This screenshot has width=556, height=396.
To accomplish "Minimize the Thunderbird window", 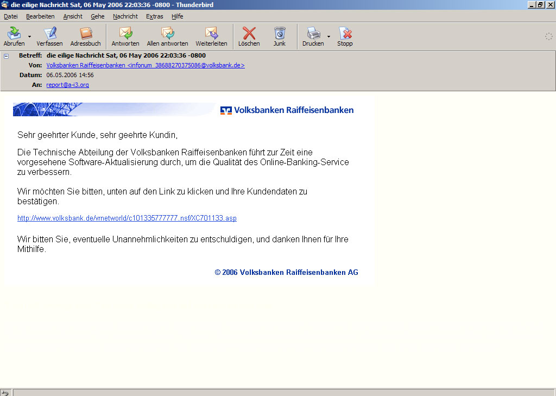I will pos(531,4).
